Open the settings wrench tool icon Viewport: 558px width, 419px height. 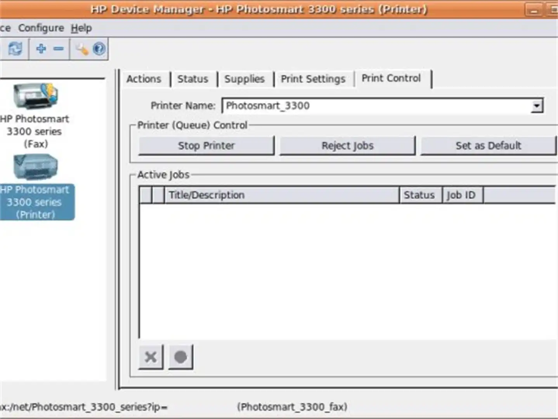(x=82, y=49)
